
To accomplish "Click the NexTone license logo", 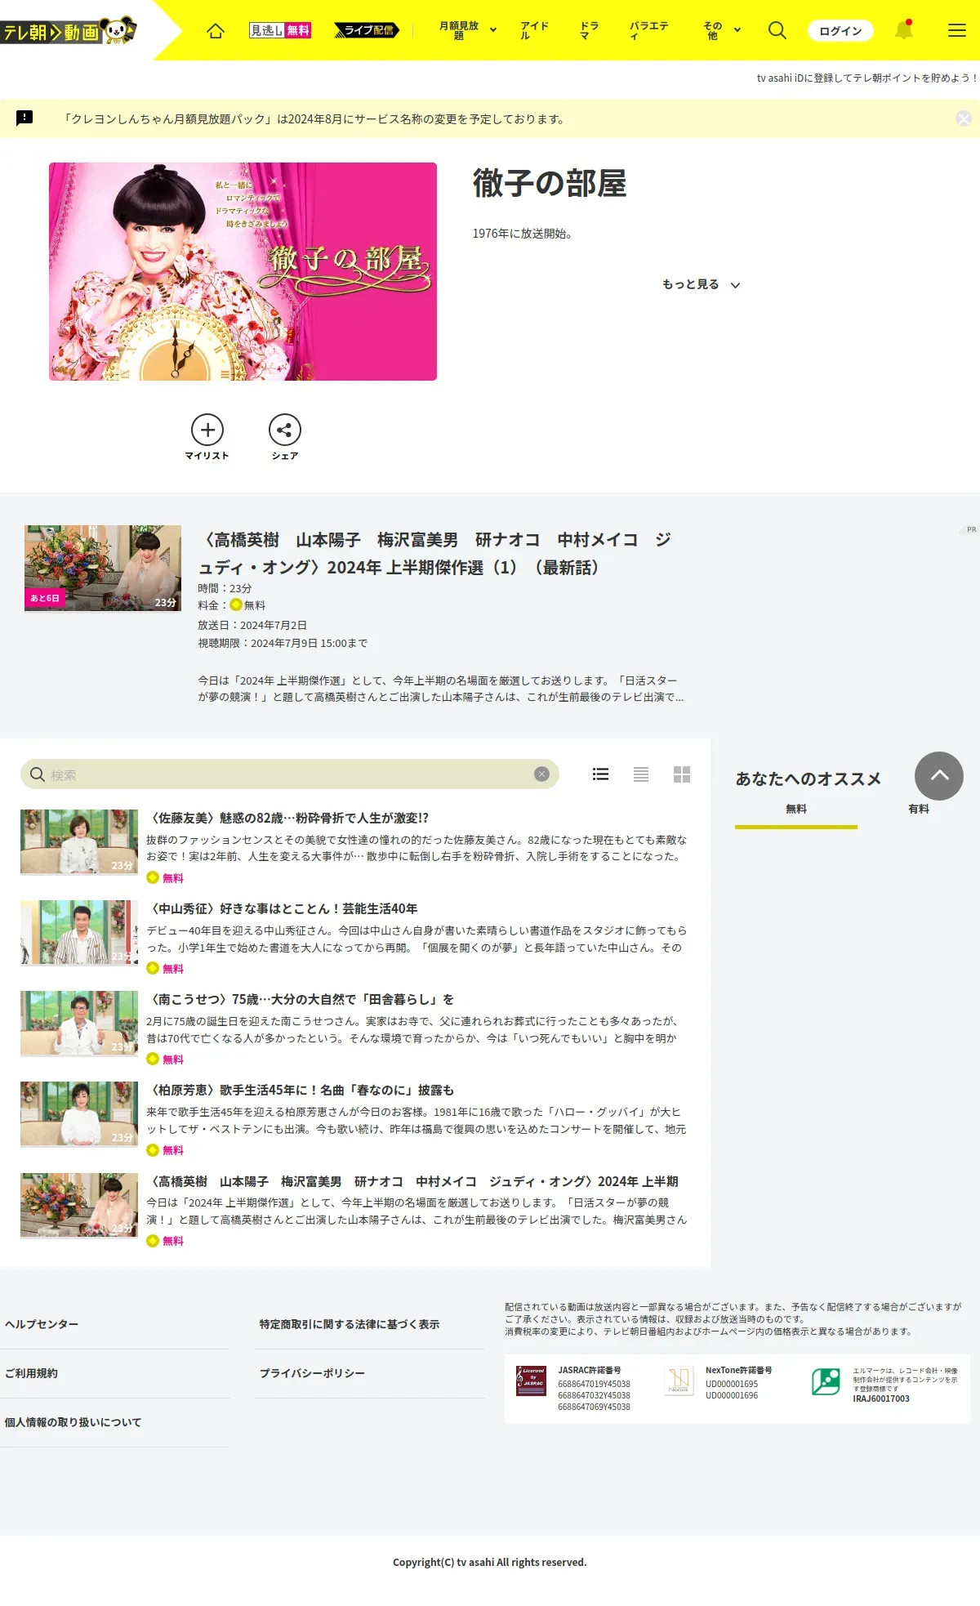I will point(679,1381).
